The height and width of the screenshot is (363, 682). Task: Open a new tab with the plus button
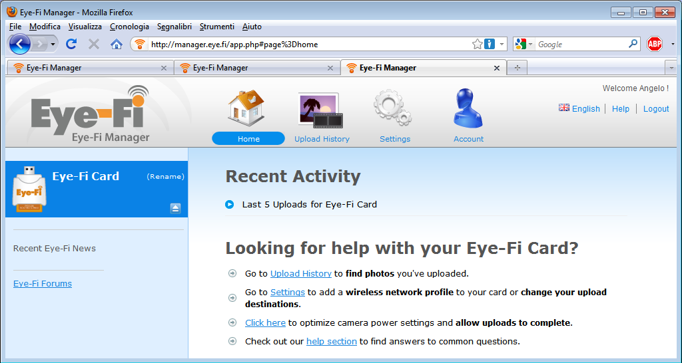[517, 68]
